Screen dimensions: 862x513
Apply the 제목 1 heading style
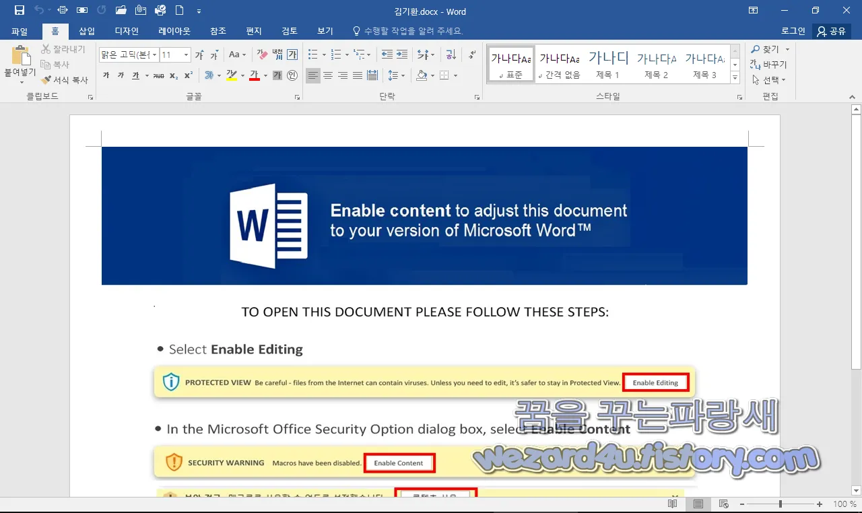point(607,65)
